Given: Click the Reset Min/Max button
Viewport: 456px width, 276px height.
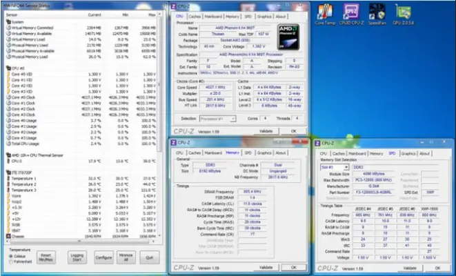Looking at the screenshot, I should [x=46, y=257].
